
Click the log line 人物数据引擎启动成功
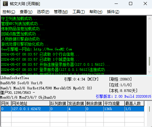click(23, 39)
